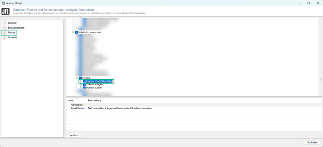Disable the Inventur anlegen checkbox
Screen dimensions: 323x147
coord(84,84)
